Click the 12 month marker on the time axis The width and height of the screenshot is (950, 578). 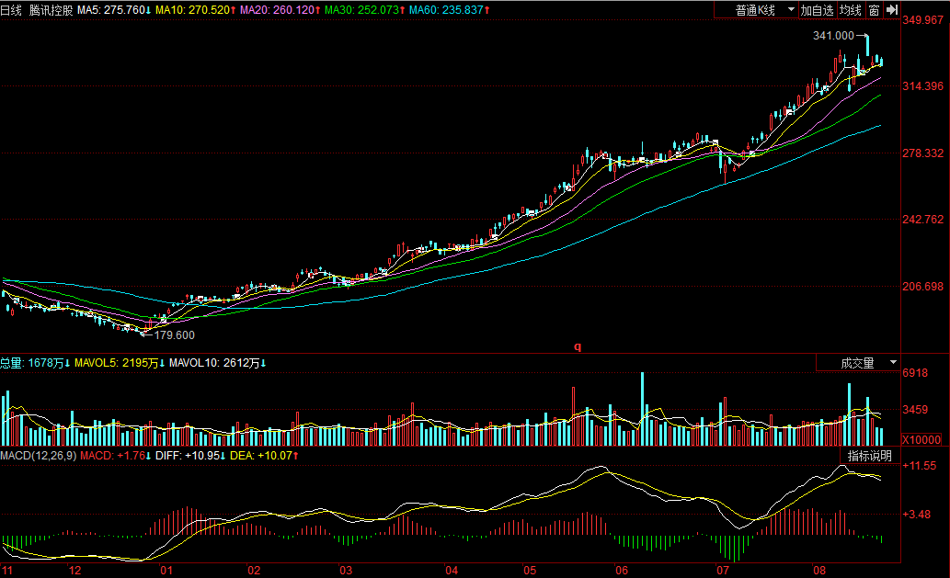coord(74,570)
